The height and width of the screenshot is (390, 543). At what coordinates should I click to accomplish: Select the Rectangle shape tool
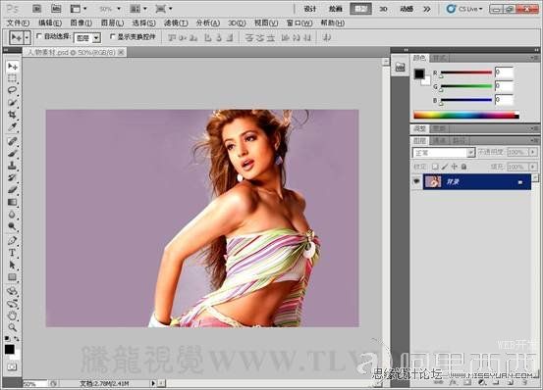13,277
